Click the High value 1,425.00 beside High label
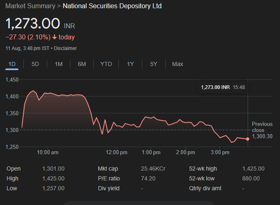Screen dimensions: 280x205 coord(53,179)
